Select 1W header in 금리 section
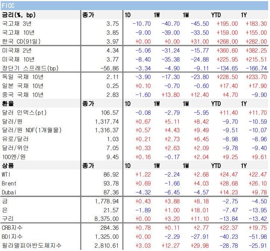The height and width of the screenshot is (251, 270). [157, 15]
